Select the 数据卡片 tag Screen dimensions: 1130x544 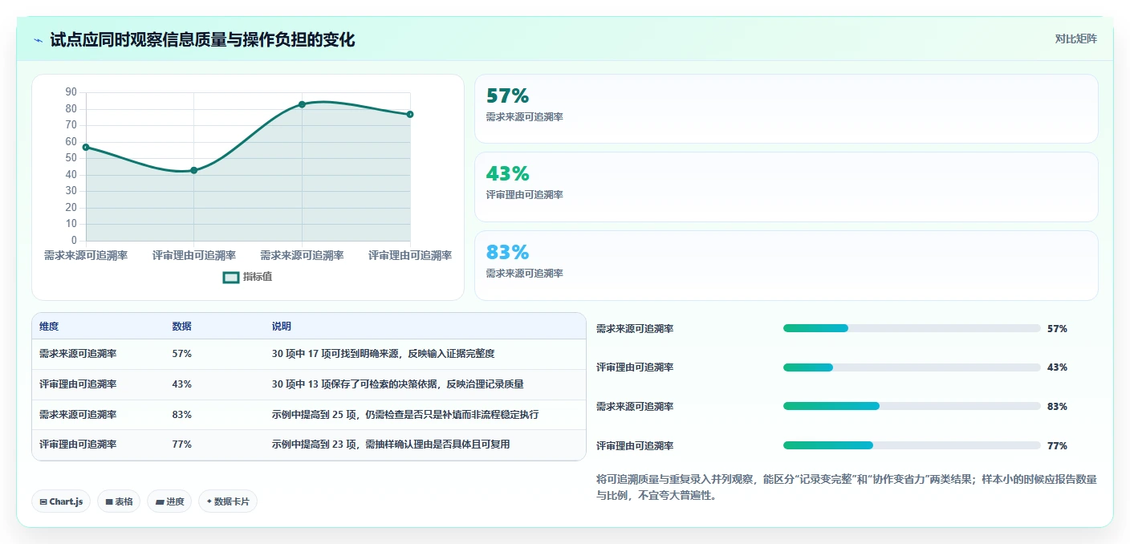pyautogui.click(x=228, y=501)
